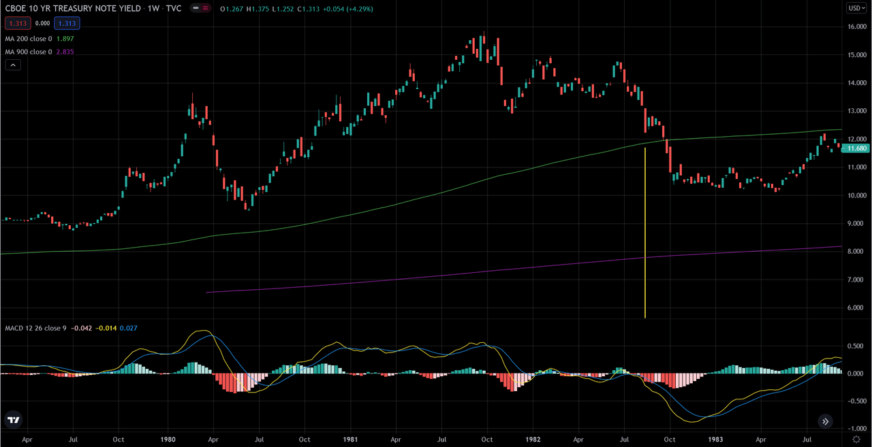Select the MA 900 close 0 legend
872x447 pixels.
click(28, 52)
